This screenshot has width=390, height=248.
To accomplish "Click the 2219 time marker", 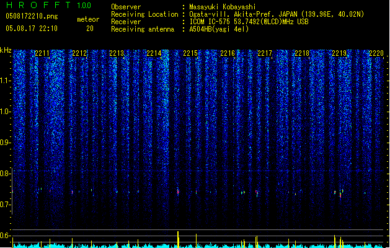I will pos(339,53).
